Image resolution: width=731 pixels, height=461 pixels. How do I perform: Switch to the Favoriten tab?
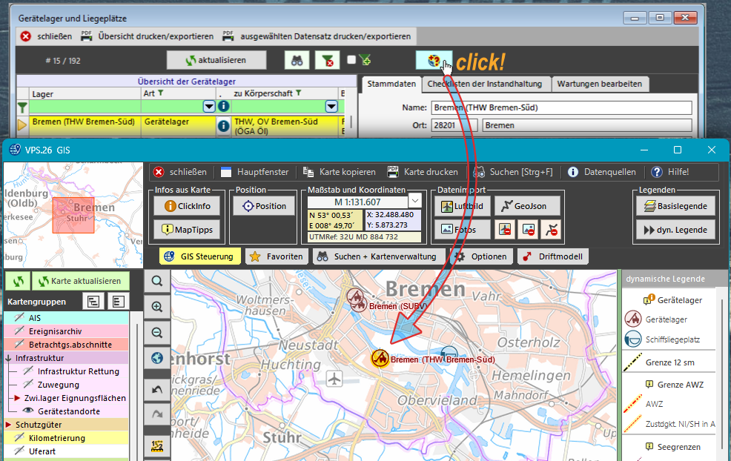point(277,256)
